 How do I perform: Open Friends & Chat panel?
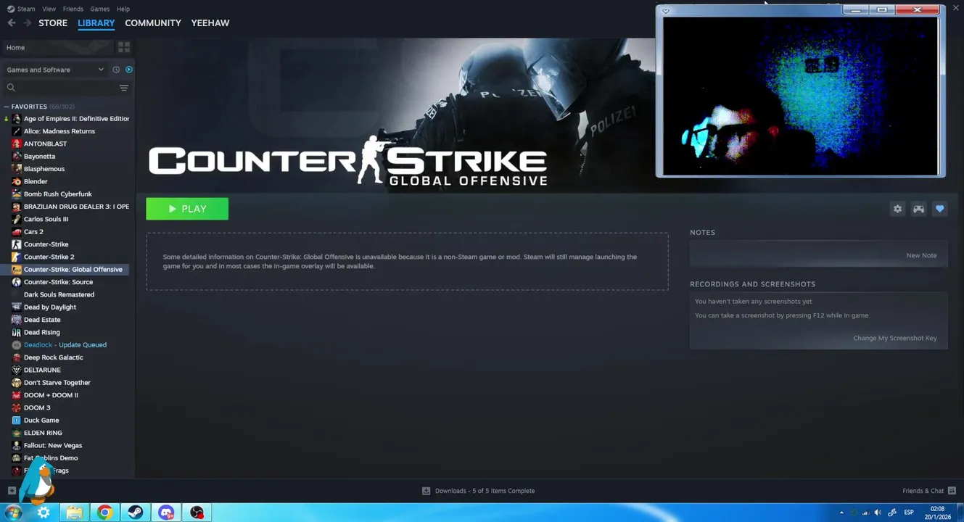click(928, 491)
